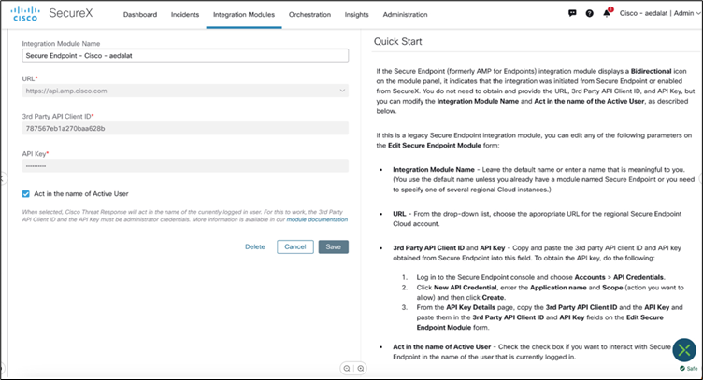Screen dimensions: 703x380
Task: Click the Delete link
Action: pos(255,246)
